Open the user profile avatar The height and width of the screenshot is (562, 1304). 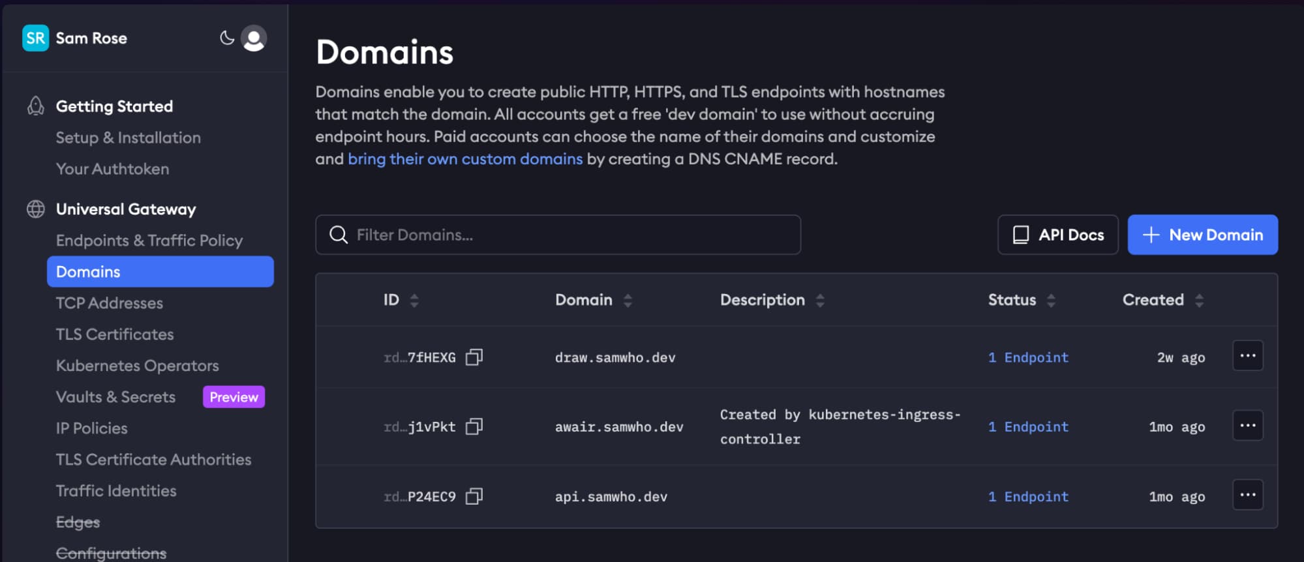coord(254,38)
